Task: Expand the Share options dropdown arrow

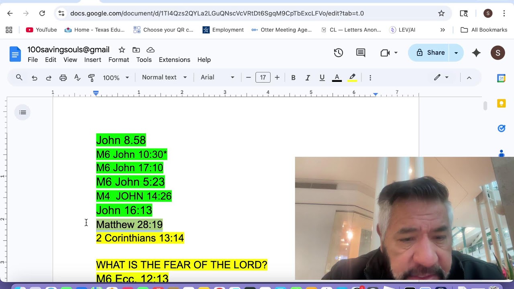Action: [x=456, y=53]
